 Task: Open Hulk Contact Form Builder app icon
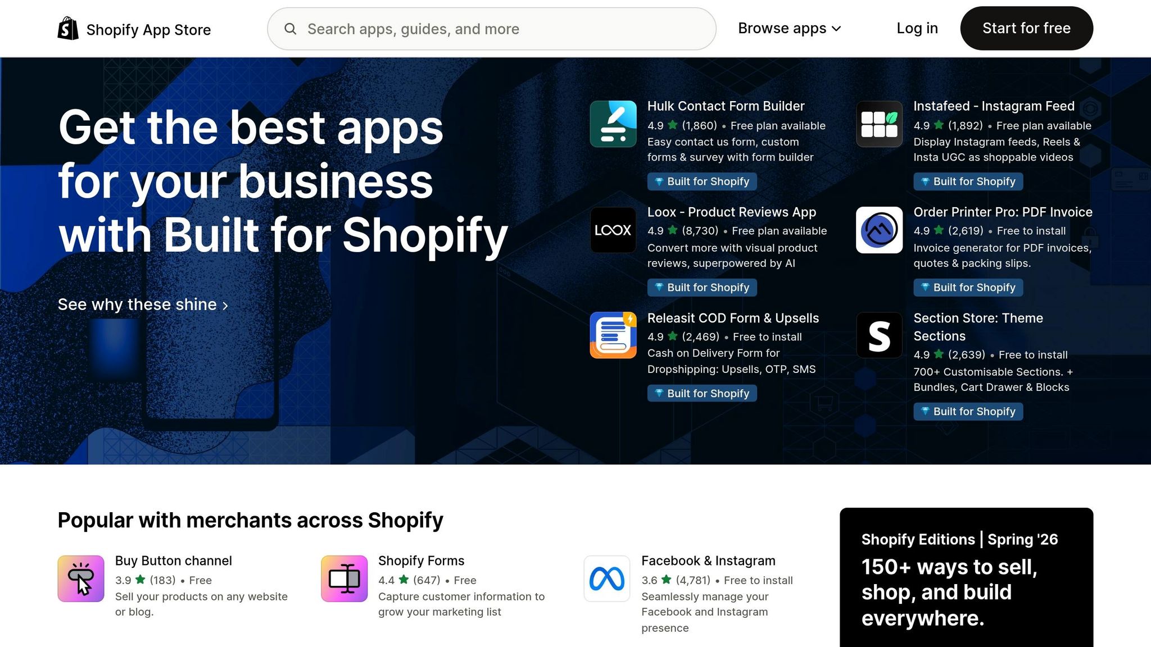tap(613, 124)
